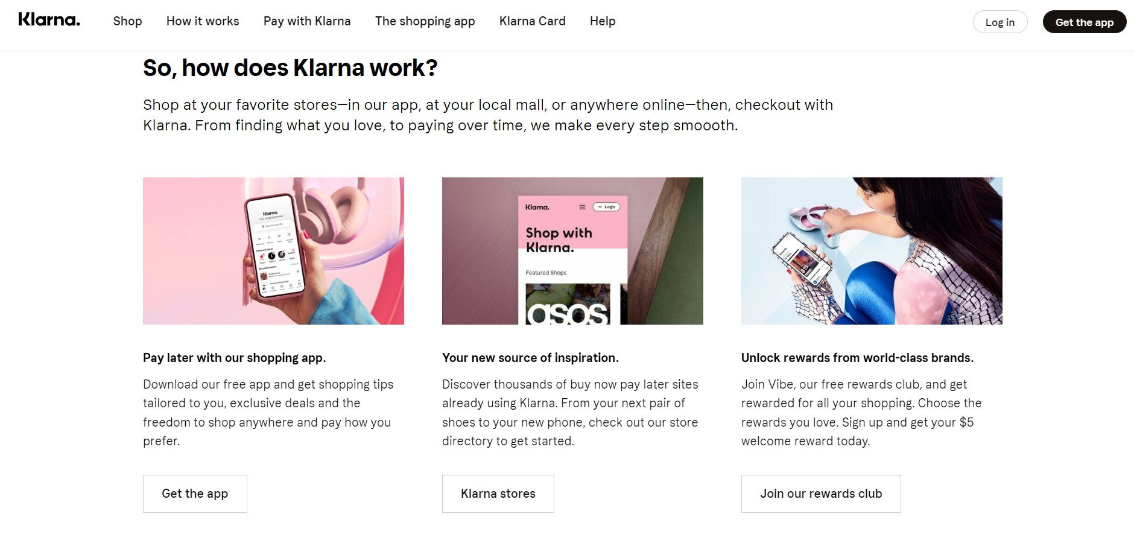1134x537 pixels.
Task: Open the Shop menu
Action: coord(127,21)
